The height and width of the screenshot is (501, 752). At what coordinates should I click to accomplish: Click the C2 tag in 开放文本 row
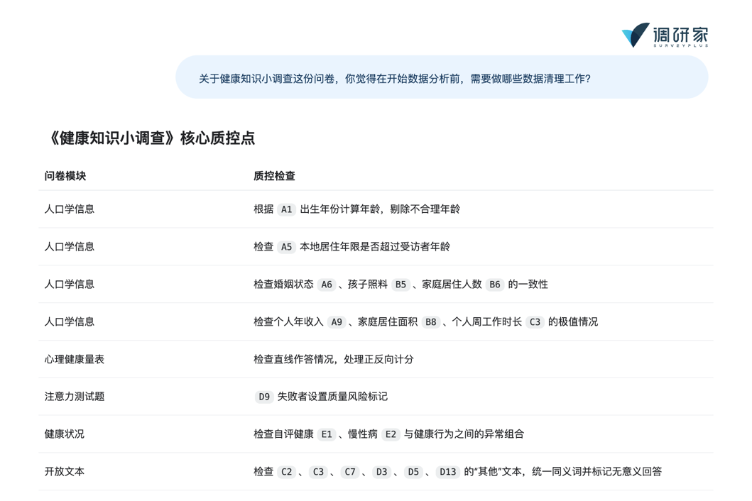tap(286, 472)
